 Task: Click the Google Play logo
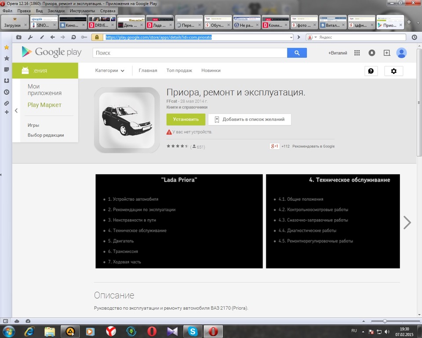pos(51,52)
